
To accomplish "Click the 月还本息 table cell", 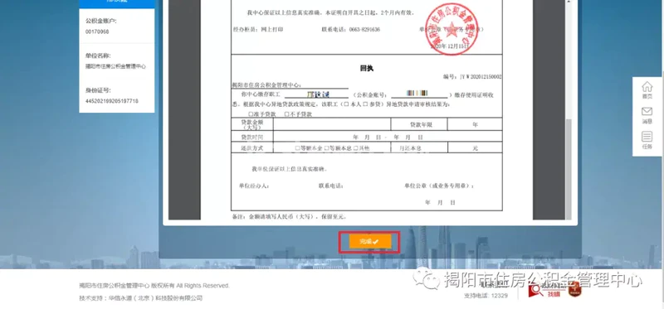I will point(419,148).
